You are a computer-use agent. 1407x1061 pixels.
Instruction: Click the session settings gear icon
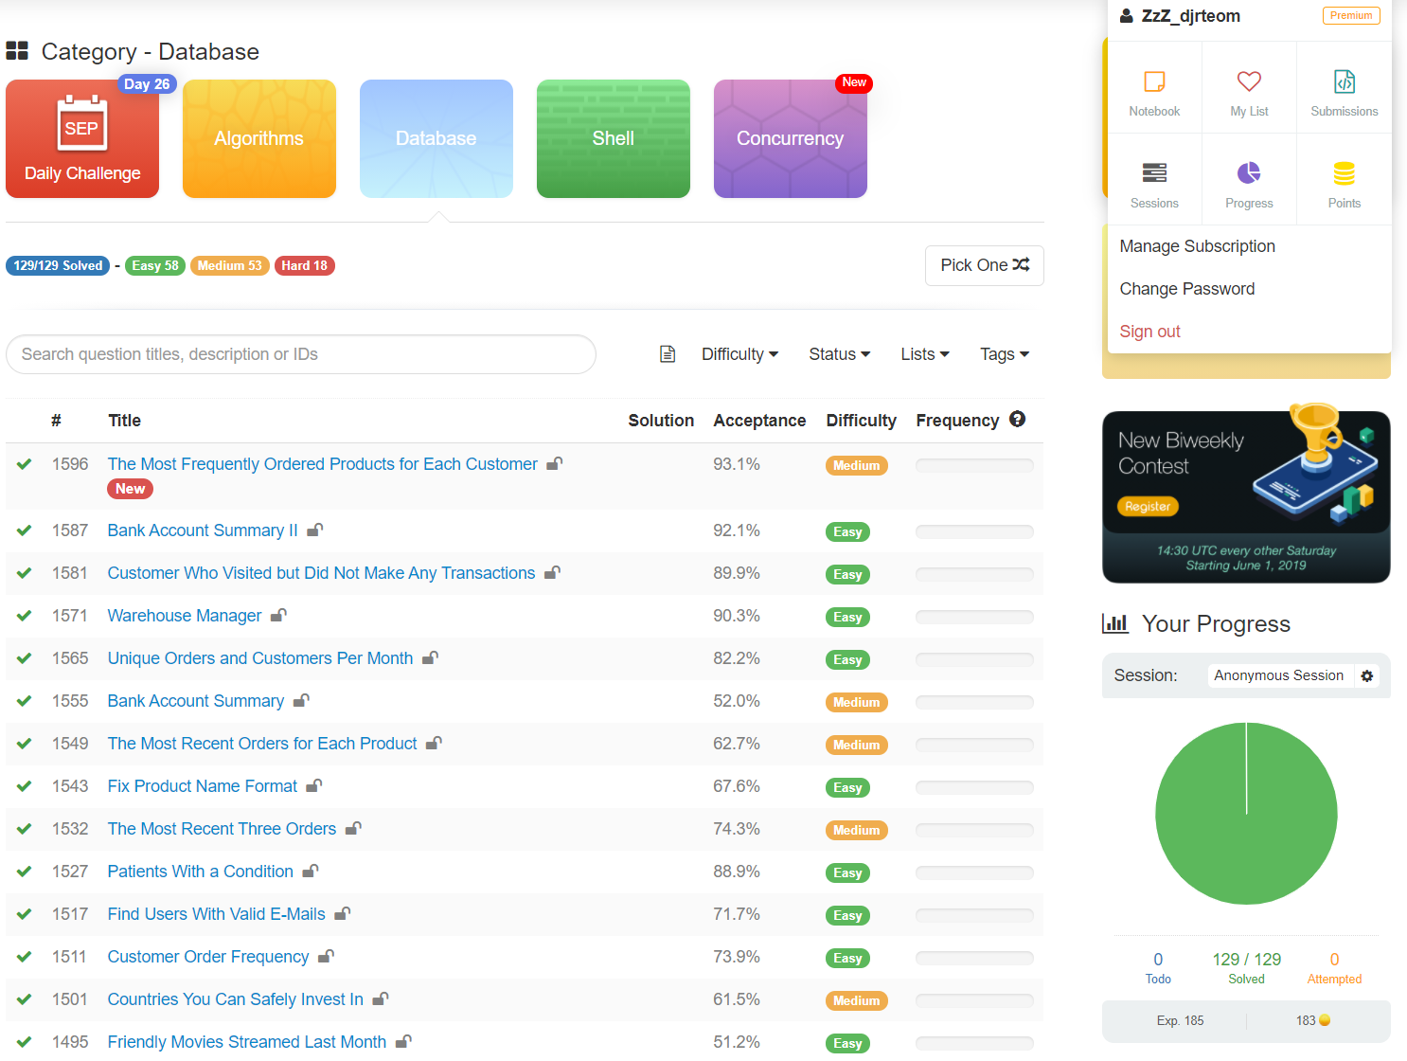[x=1367, y=675]
